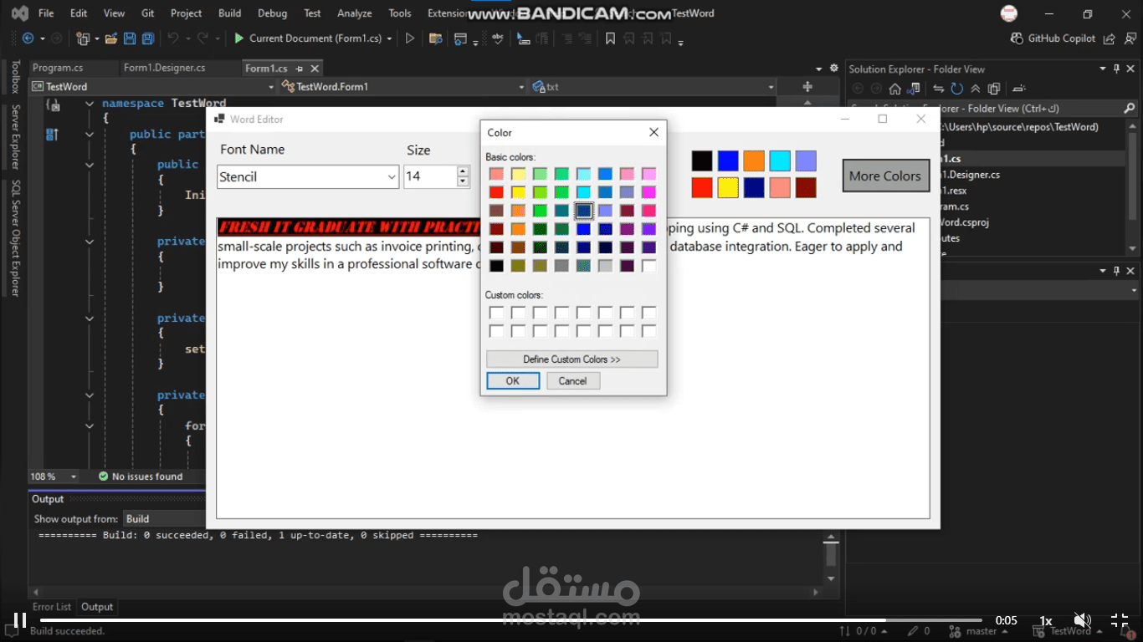Click the Find in Files icon
The image size is (1143, 642).
coord(435,38)
